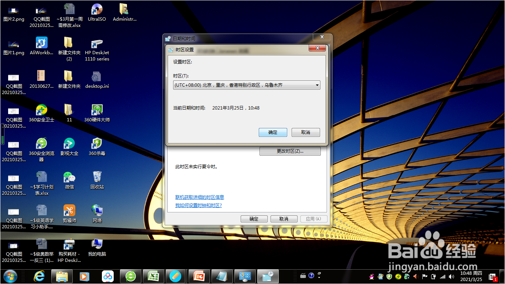The image size is (505, 284).
Task: Select HP DeskJet 1110 series shortcut
Action: [x=97, y=49]
